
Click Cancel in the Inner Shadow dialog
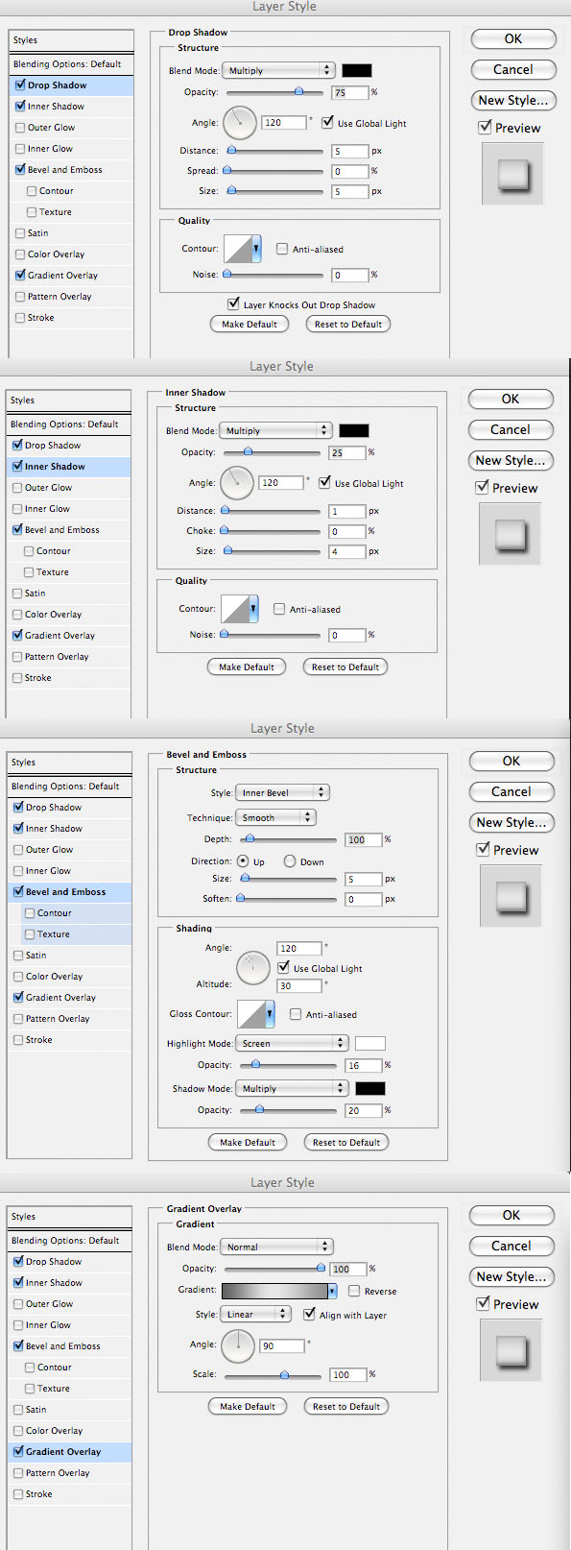click(x=511, y=429)
